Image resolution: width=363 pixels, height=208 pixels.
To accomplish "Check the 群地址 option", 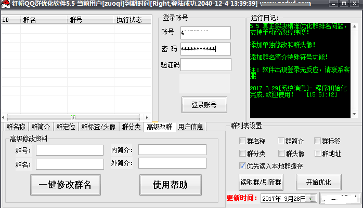I will pos(318,154).
